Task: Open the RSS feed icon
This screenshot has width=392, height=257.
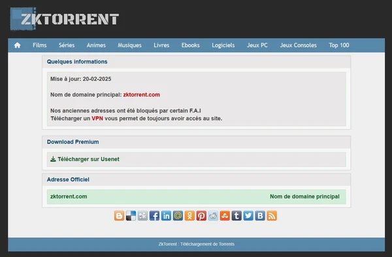Action: point(272,216)
